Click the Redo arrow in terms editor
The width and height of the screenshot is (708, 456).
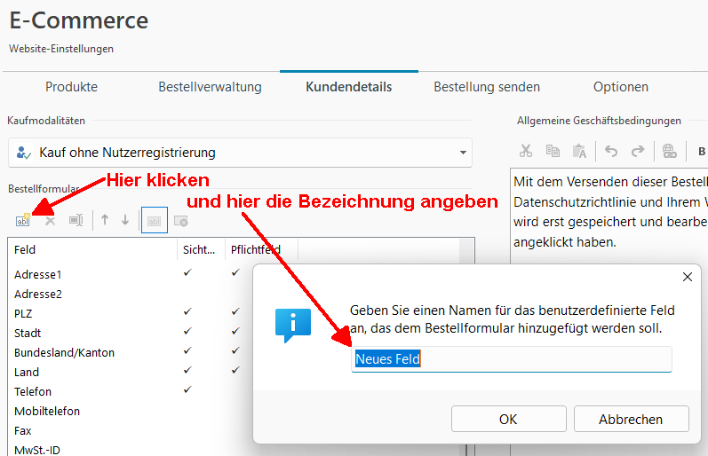[637, 151]
